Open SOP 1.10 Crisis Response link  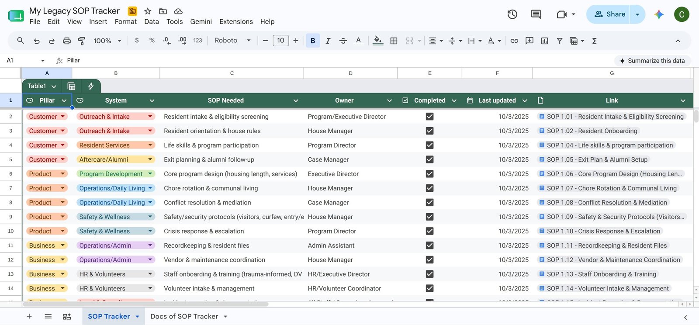(x=600, y=231)
